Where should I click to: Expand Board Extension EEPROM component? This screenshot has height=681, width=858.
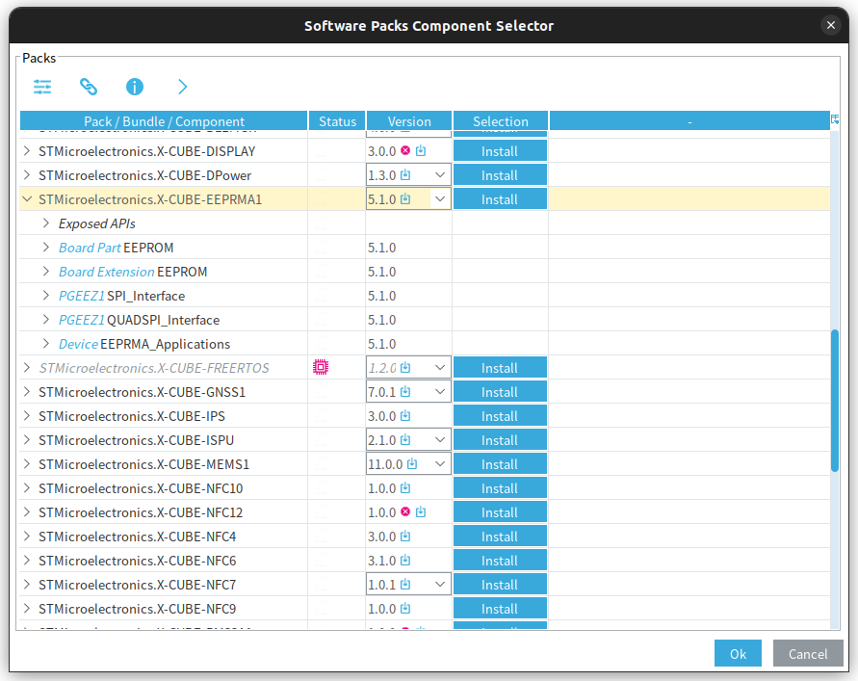click(x=46, y=272)
